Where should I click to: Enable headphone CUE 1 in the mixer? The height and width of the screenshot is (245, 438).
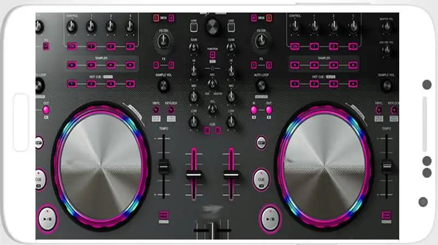pos(207,130)
